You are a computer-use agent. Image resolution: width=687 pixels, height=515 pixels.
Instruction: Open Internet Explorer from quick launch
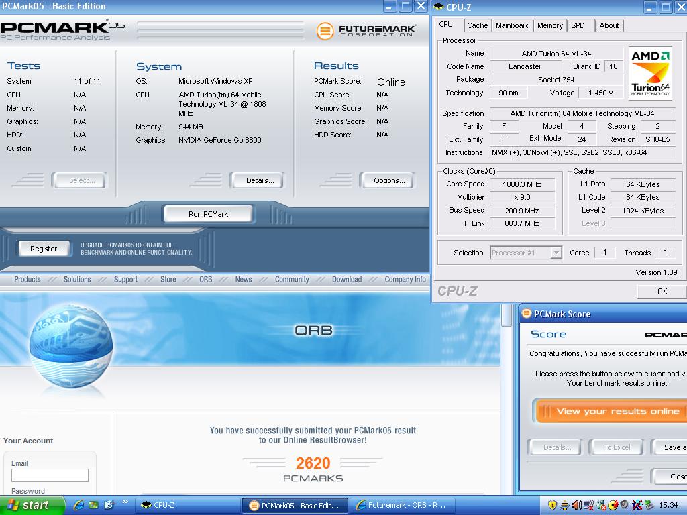[79, 505]
